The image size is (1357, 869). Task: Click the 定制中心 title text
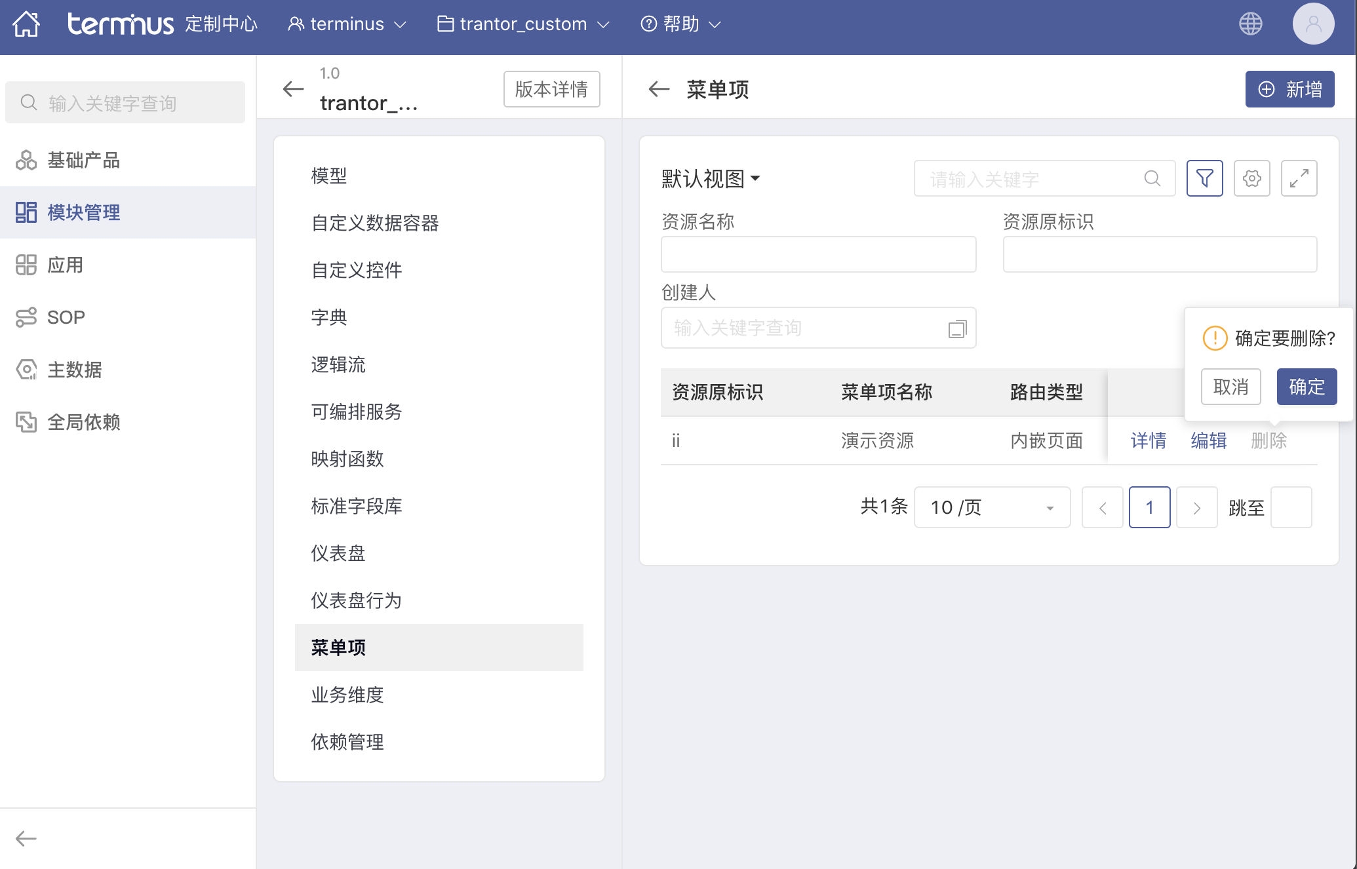tap(221, 24)
